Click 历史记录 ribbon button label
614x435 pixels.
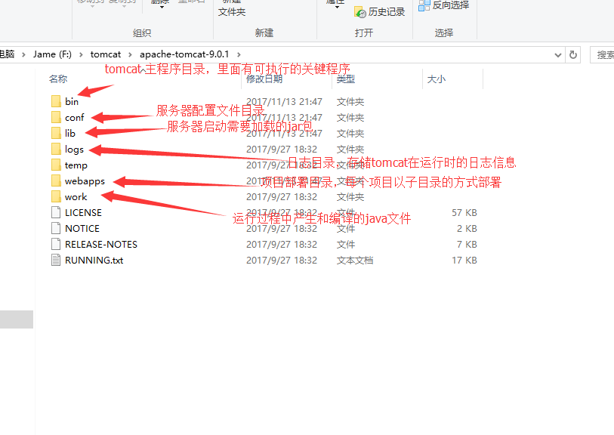pos(387,12)
